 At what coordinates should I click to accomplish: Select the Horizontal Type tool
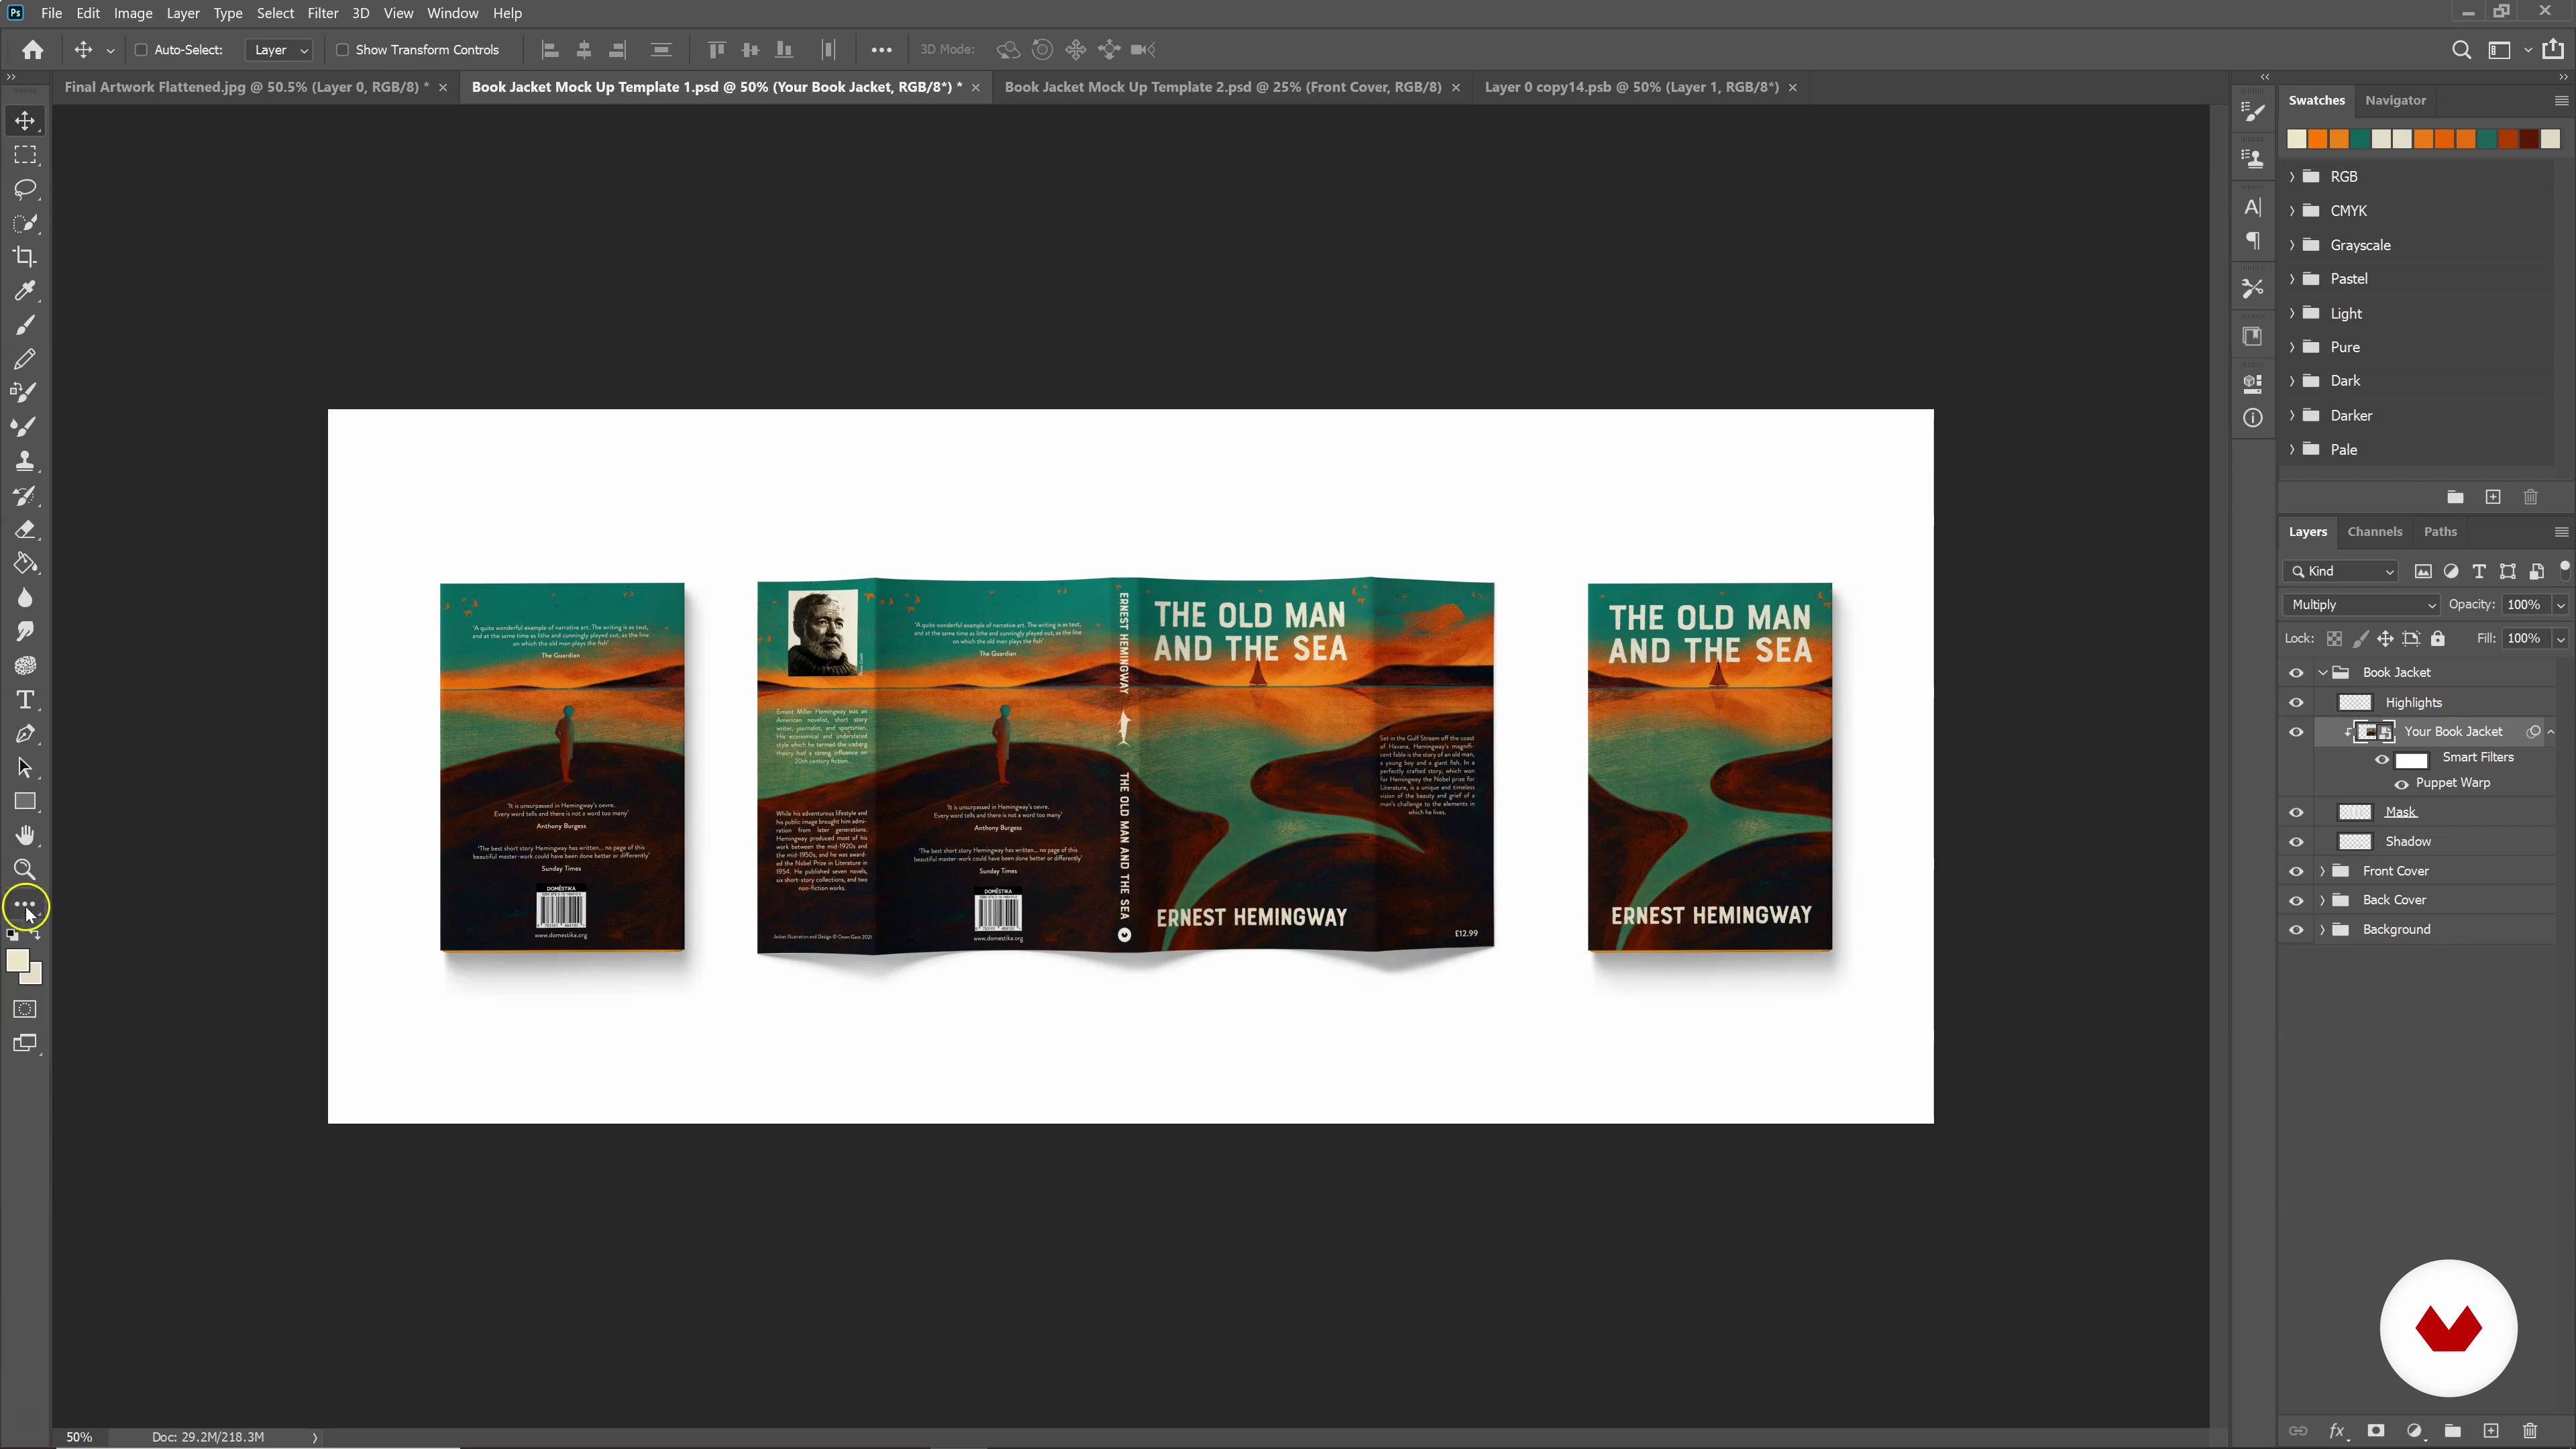coord(25,700)
